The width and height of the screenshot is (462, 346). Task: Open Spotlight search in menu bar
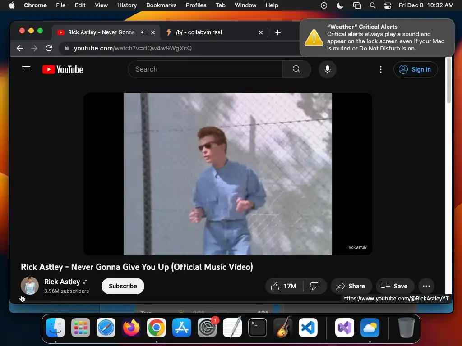[373, 5]
